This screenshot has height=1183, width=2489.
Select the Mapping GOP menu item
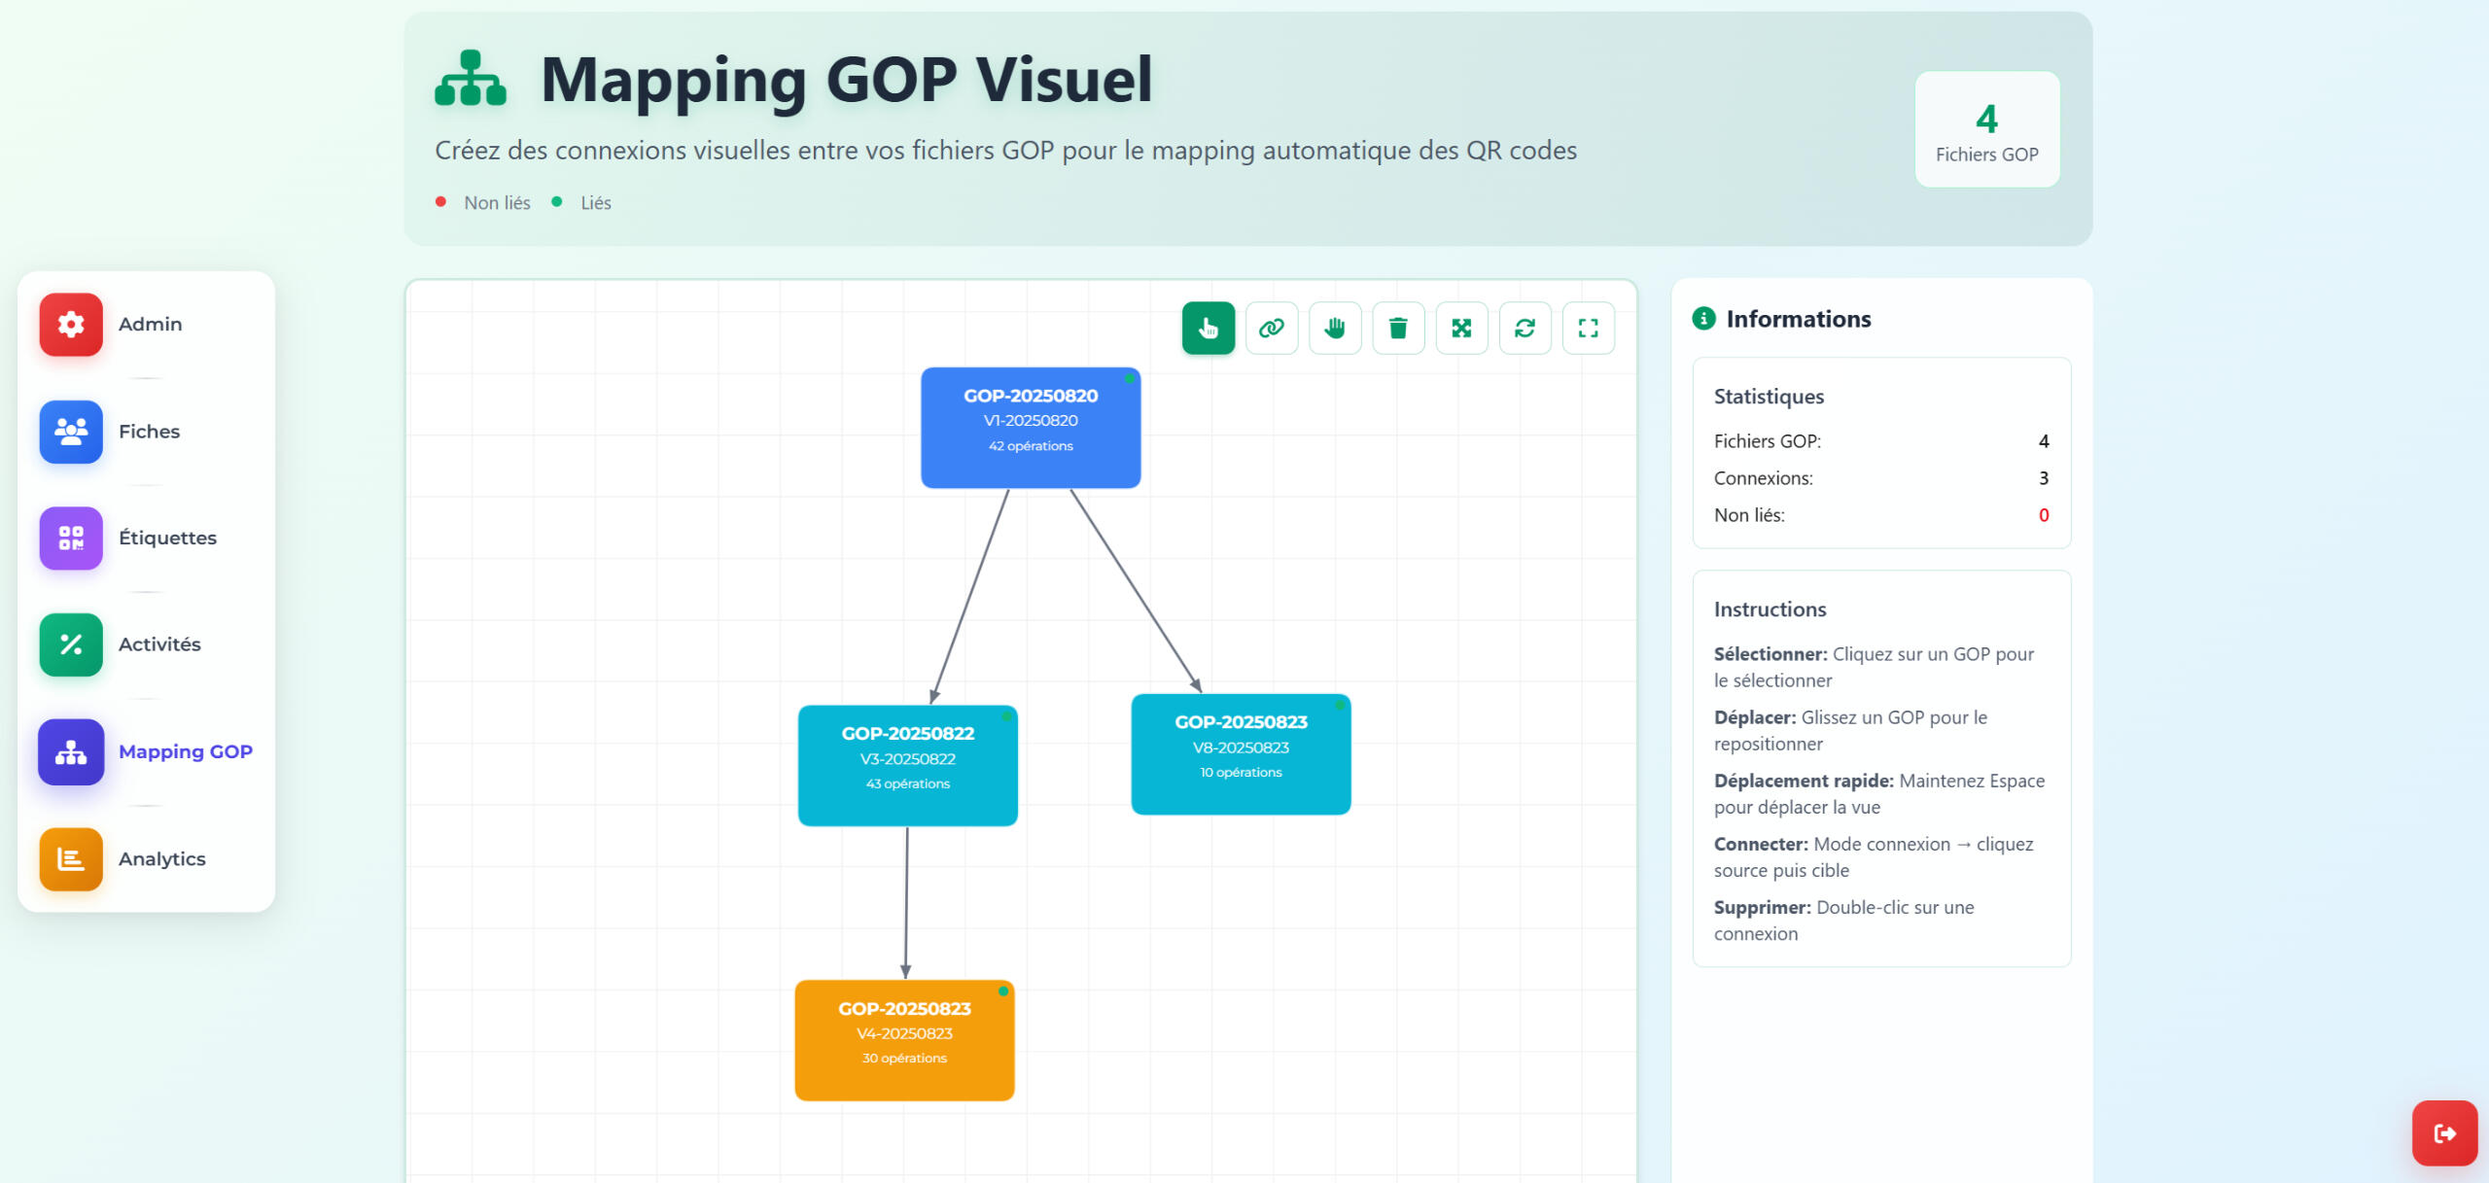[185, 751]
